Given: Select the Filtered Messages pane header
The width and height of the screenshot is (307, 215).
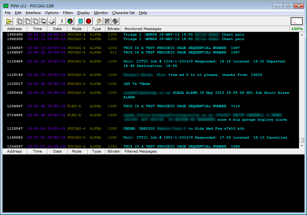Looking at the screenshot, I should [141, 151].
